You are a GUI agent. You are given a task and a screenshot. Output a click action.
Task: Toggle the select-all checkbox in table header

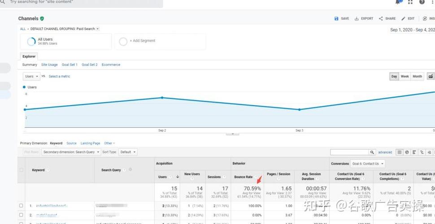[21, 170]
